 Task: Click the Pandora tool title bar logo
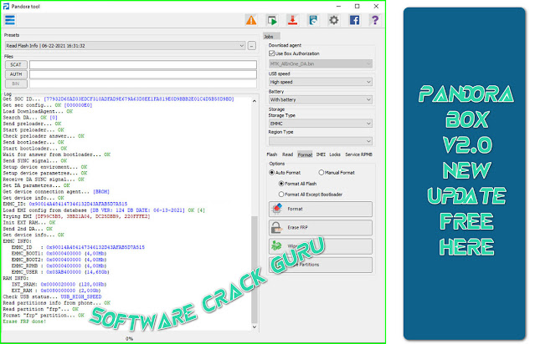click(6, 6)
